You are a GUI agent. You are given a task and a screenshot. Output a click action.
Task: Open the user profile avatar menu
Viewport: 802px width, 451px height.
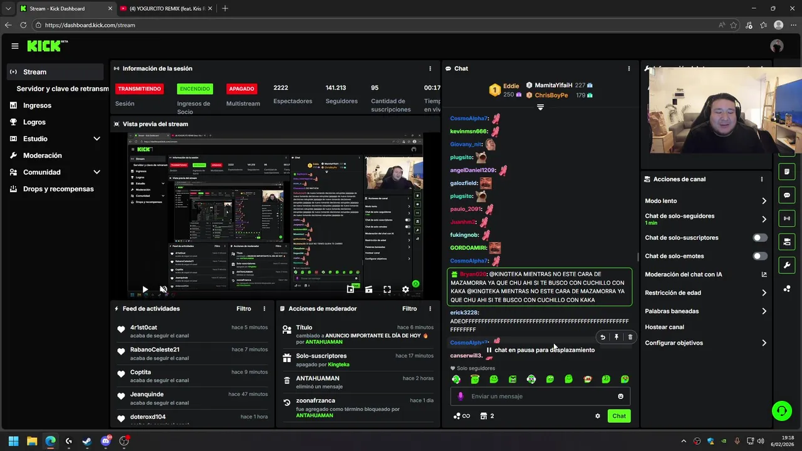click(x=777, y=46)
